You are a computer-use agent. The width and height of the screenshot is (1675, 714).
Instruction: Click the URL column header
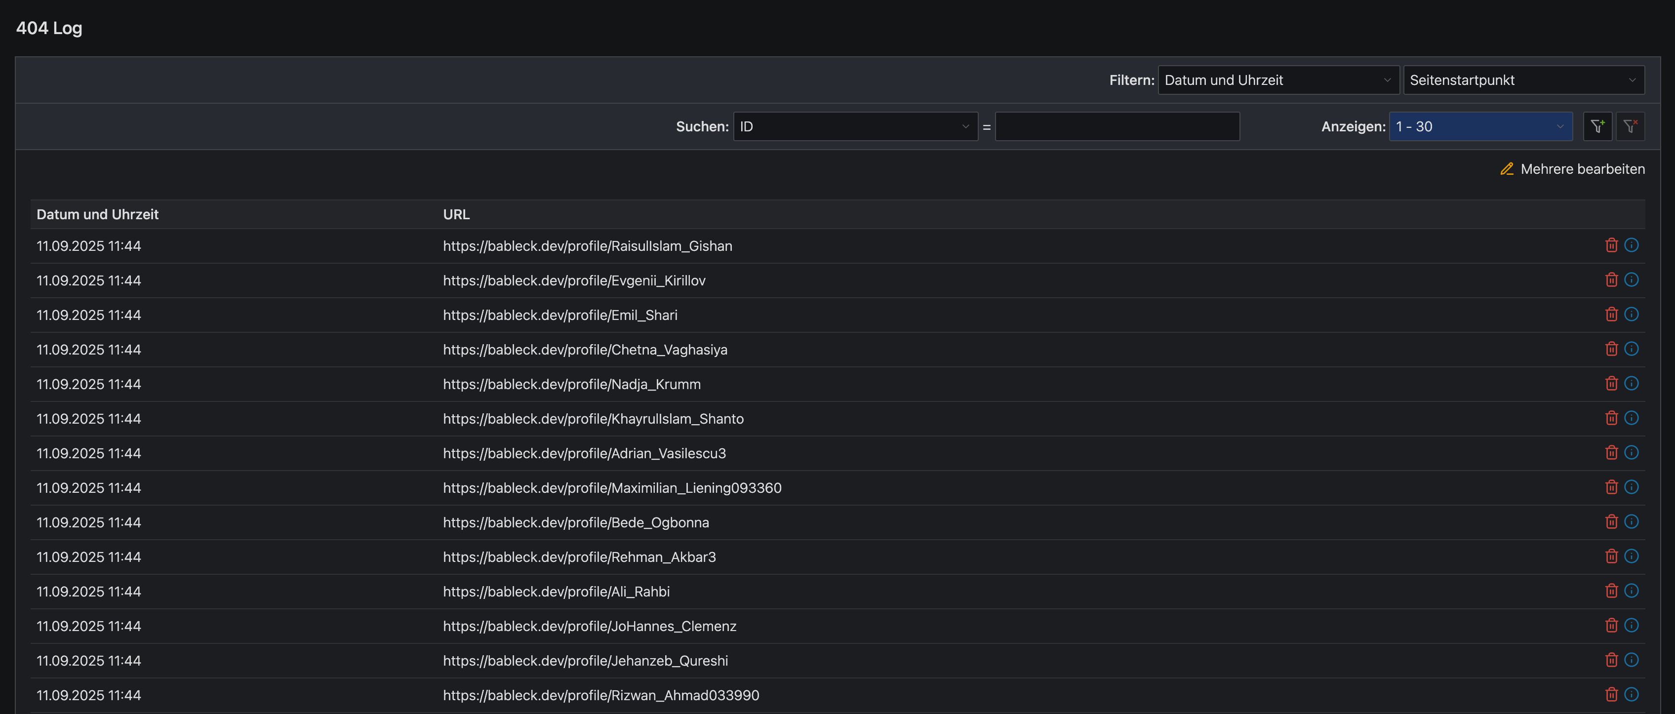tap(456, 214)
